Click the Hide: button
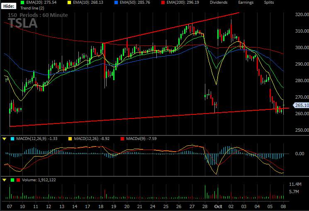Viewport: 309px width, 211px height. click(x=9, y=6)
